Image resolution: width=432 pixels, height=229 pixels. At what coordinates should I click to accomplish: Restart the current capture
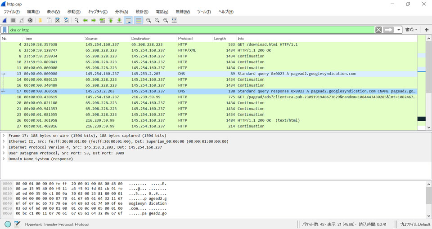click(x=22, y=20)
